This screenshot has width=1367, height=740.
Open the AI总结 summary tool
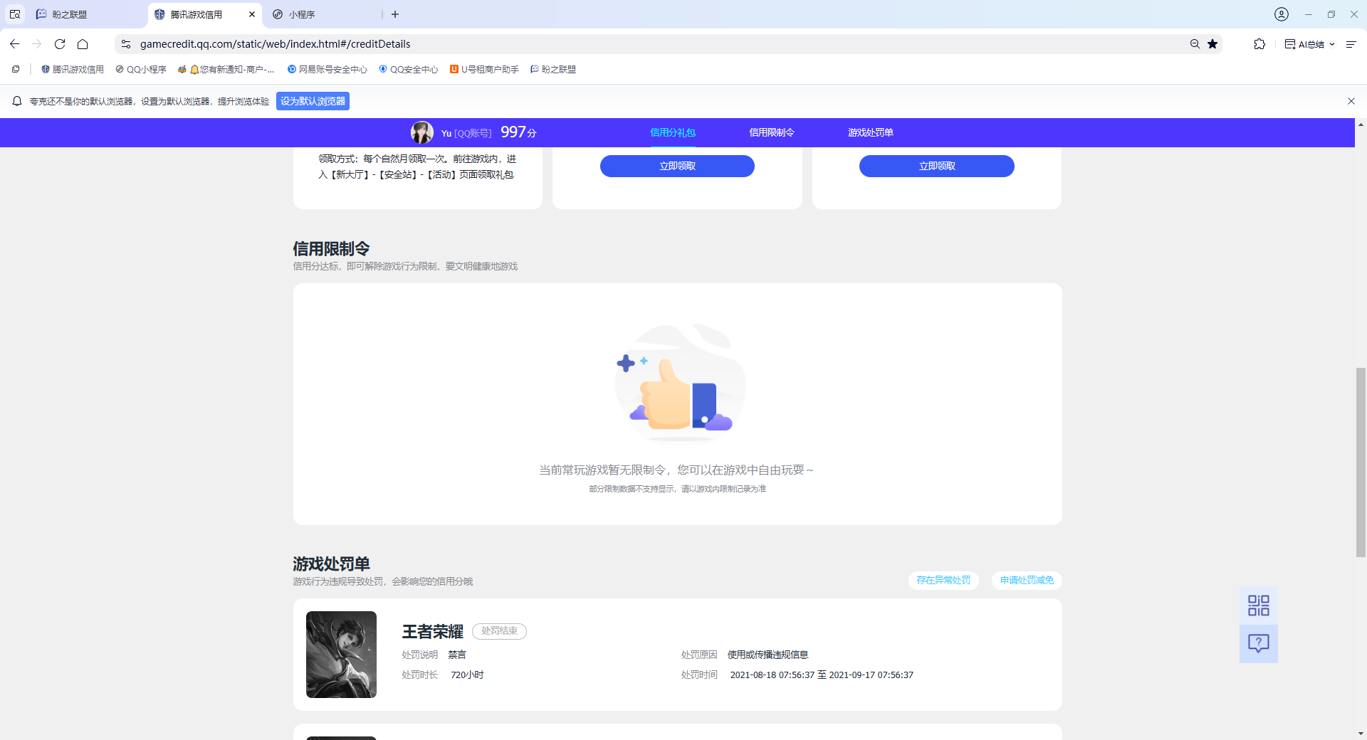1304,44
